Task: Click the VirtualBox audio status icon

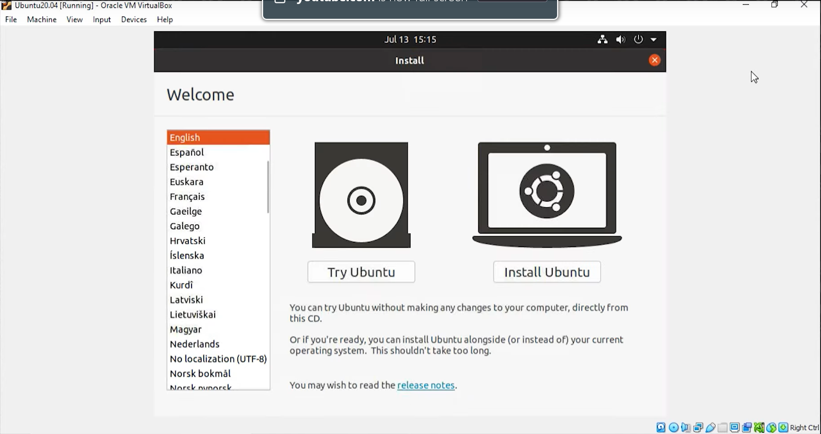Action: click(x=686, y=427)
